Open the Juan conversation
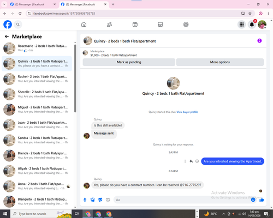Viewport: 273px width, 218px height. tap(37, 125)
